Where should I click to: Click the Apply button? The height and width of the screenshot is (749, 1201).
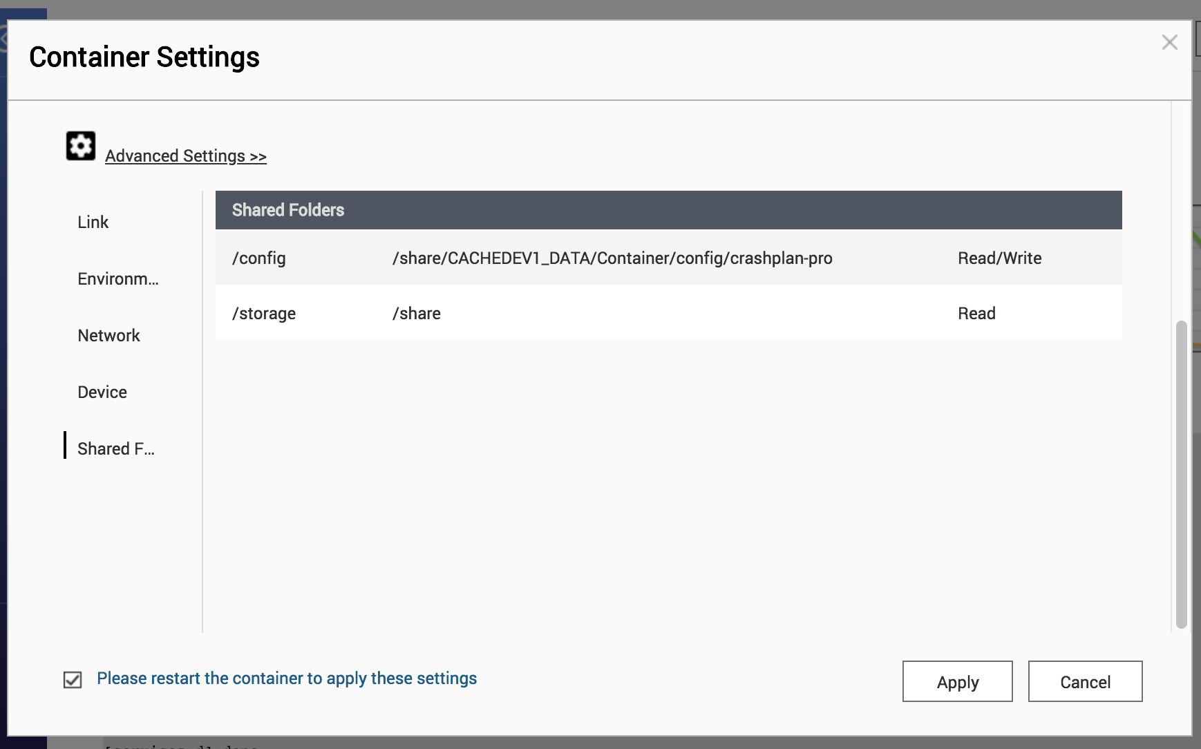pyautogui.click(x=958, y=681)
